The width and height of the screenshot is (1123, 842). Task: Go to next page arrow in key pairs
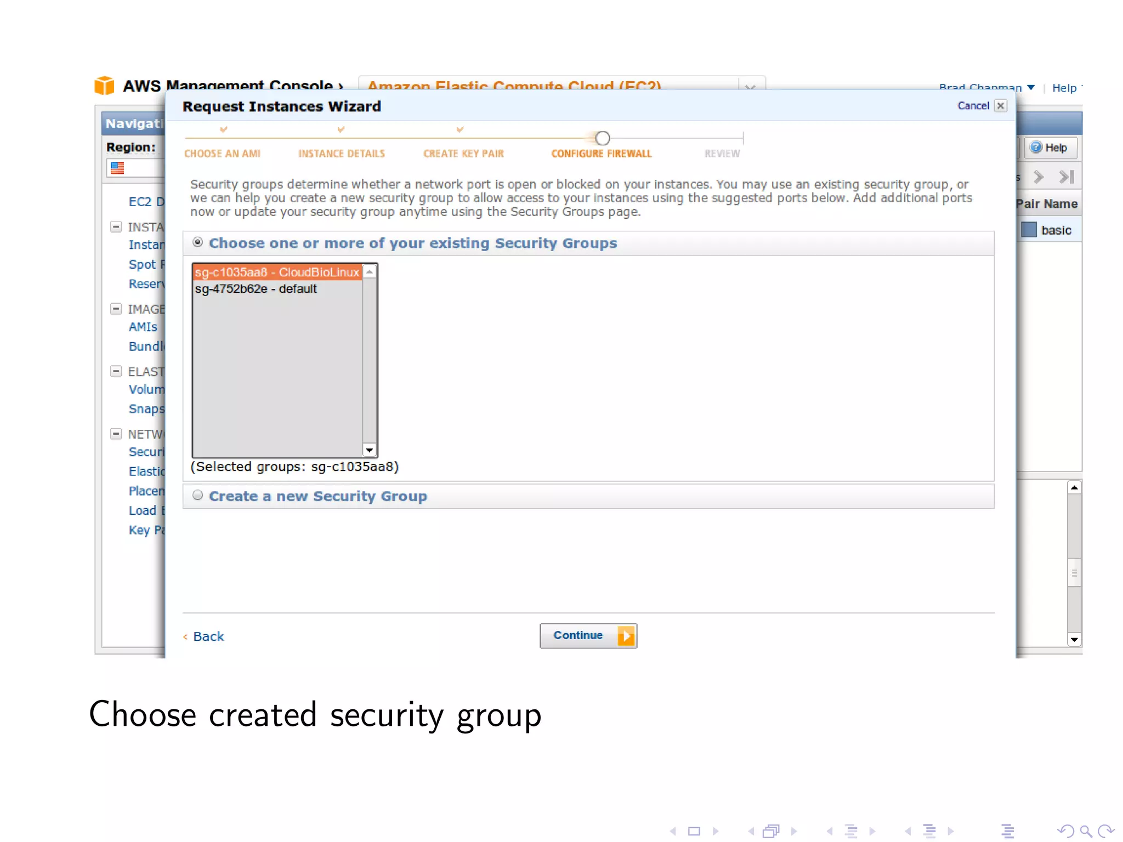coord(1039,177)
